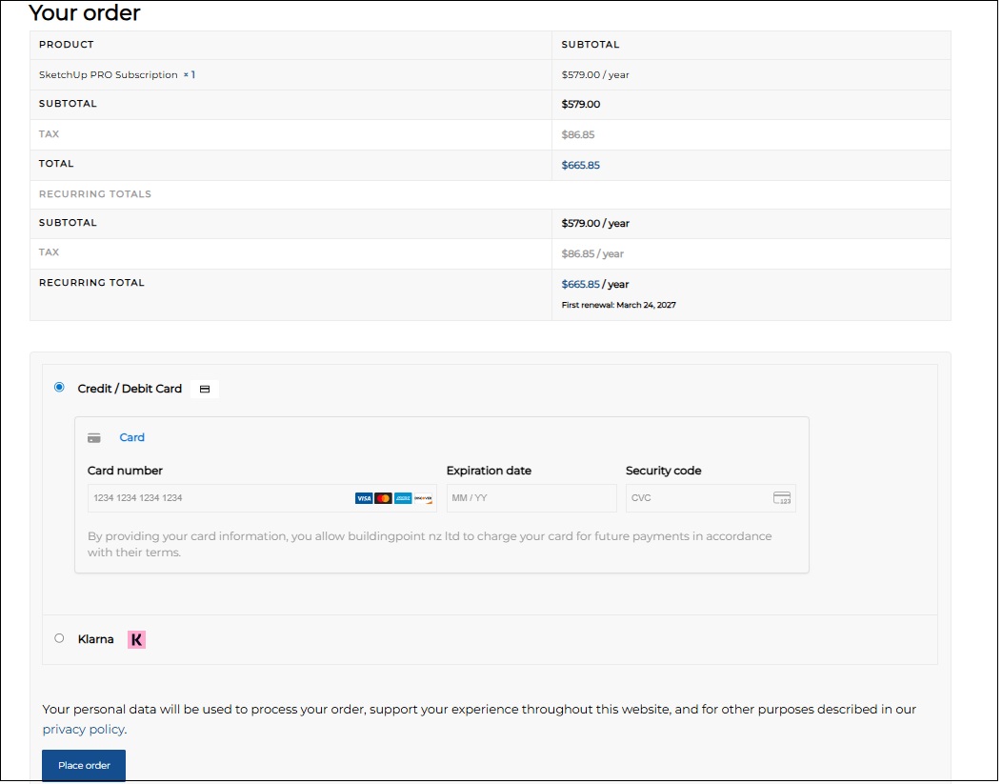The height and width of the screenshot is (784, 1002).
Task: Select the Credit / Debit Card radio button
Action: click(60, 388)
